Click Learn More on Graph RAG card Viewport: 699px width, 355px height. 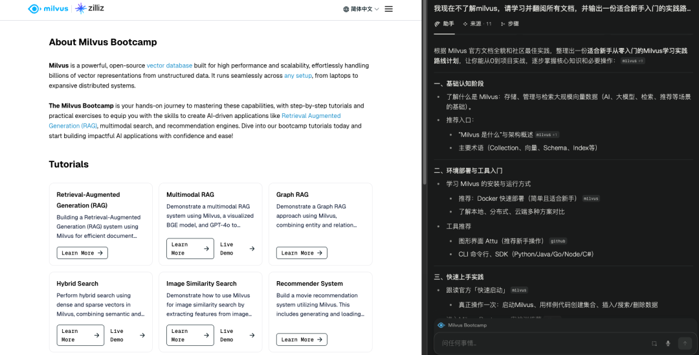[302, 253]
